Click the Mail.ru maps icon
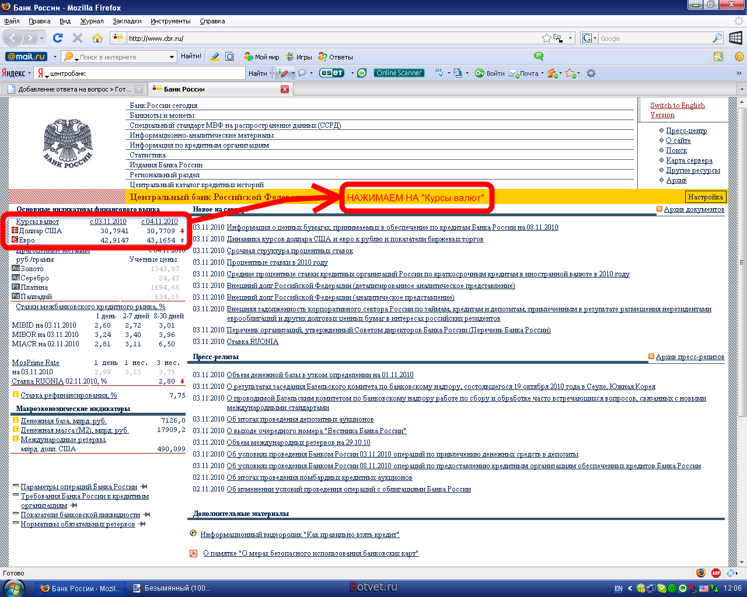The image size is (747, 597). [718, 57]
